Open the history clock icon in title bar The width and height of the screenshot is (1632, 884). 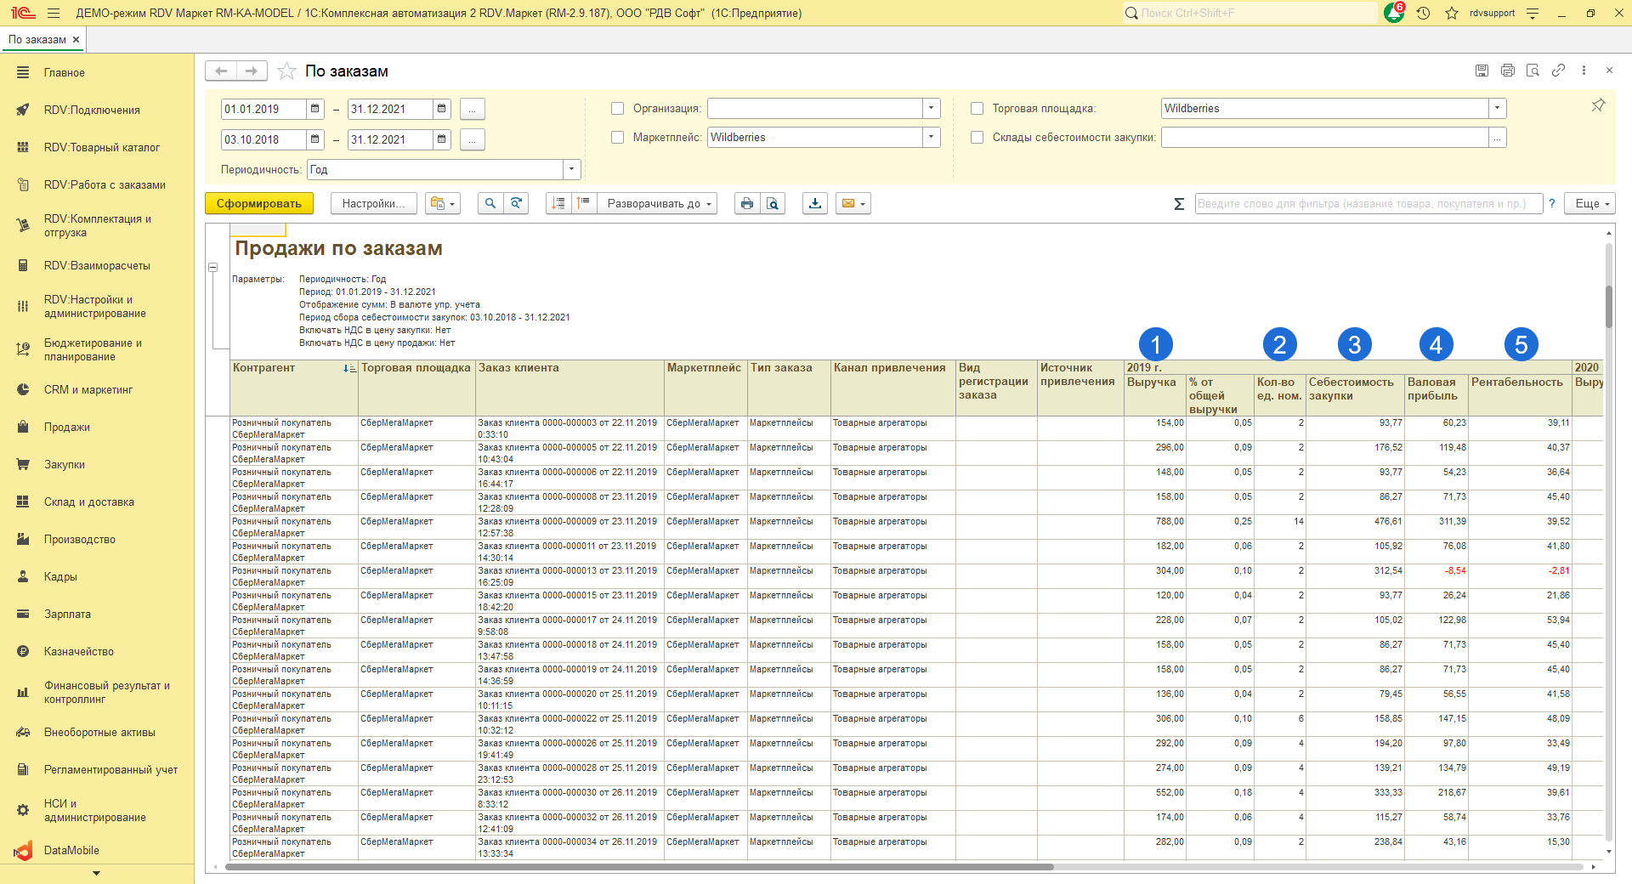point(1423,13)
